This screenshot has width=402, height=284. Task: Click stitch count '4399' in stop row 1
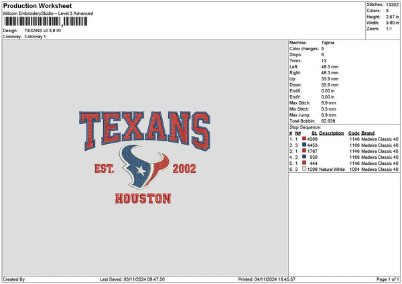(x=312, y=139)
